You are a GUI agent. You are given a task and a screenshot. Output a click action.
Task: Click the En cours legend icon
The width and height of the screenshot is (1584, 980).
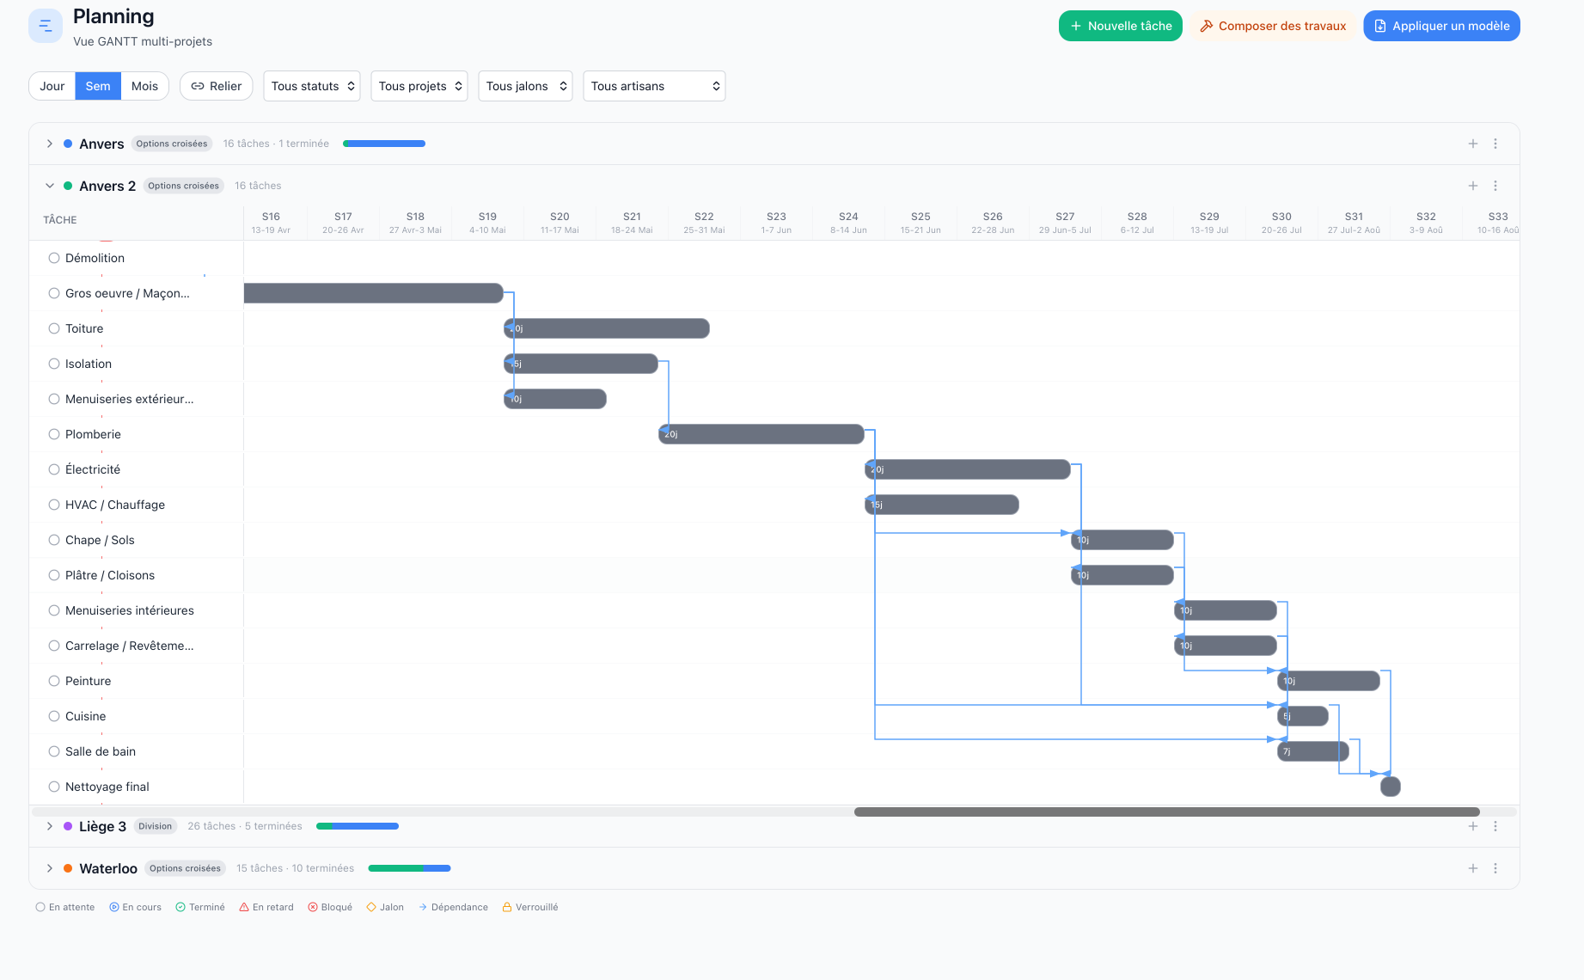[x=114, y=907]
